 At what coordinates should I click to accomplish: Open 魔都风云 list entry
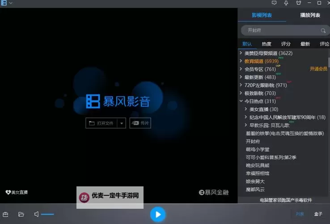(x=255, y=190)
